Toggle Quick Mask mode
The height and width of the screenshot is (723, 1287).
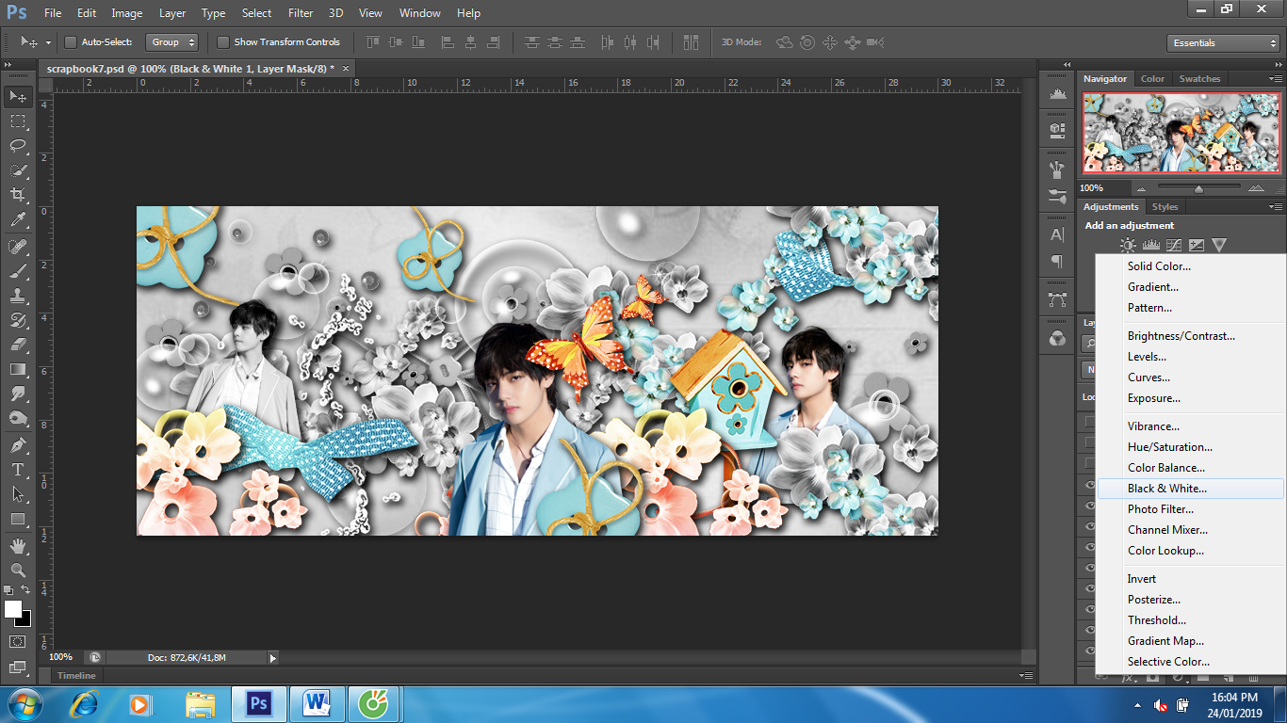18,642
